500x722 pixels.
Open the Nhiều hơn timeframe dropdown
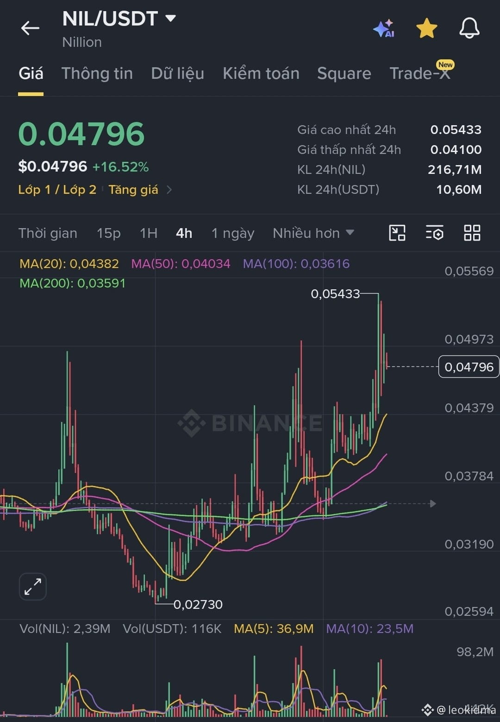(313, 233)
